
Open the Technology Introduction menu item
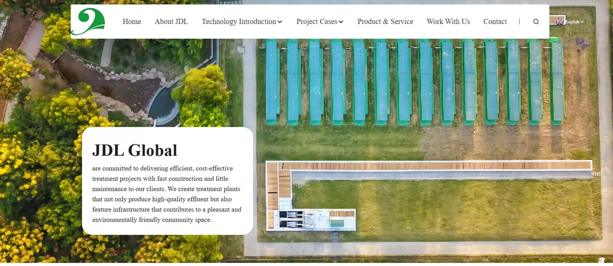pyautogui.click(x=239, y=22)
